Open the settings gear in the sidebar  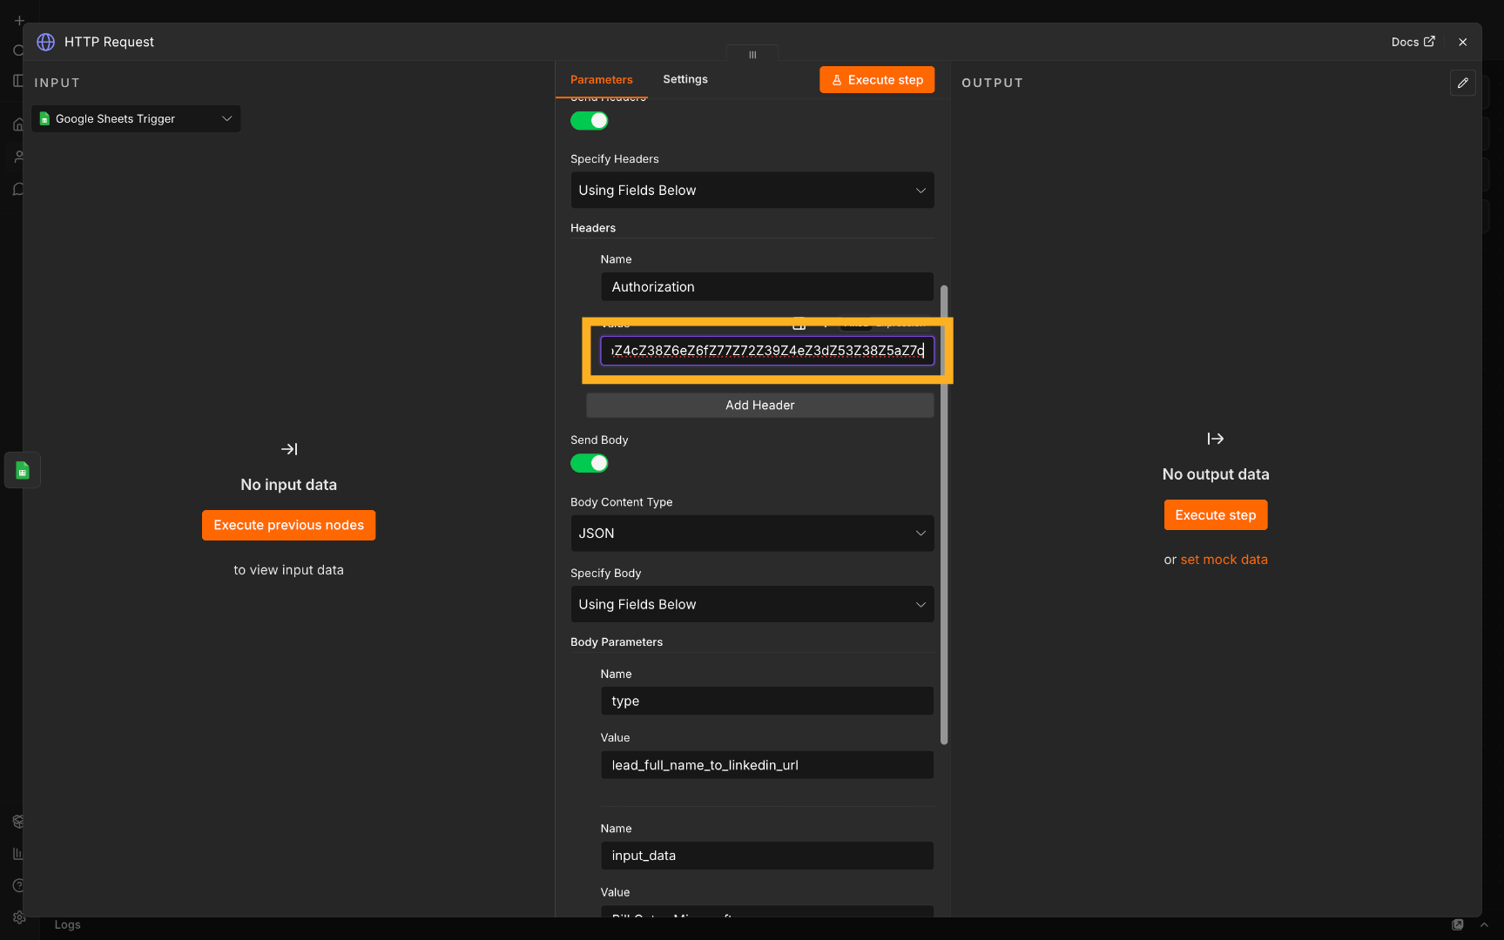19,917
